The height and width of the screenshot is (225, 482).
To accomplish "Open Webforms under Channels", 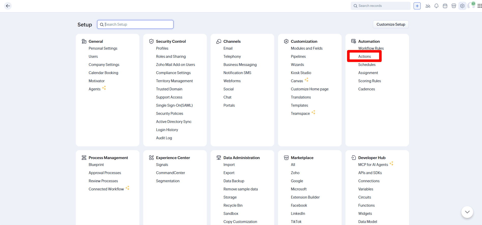I will point(232,81).
